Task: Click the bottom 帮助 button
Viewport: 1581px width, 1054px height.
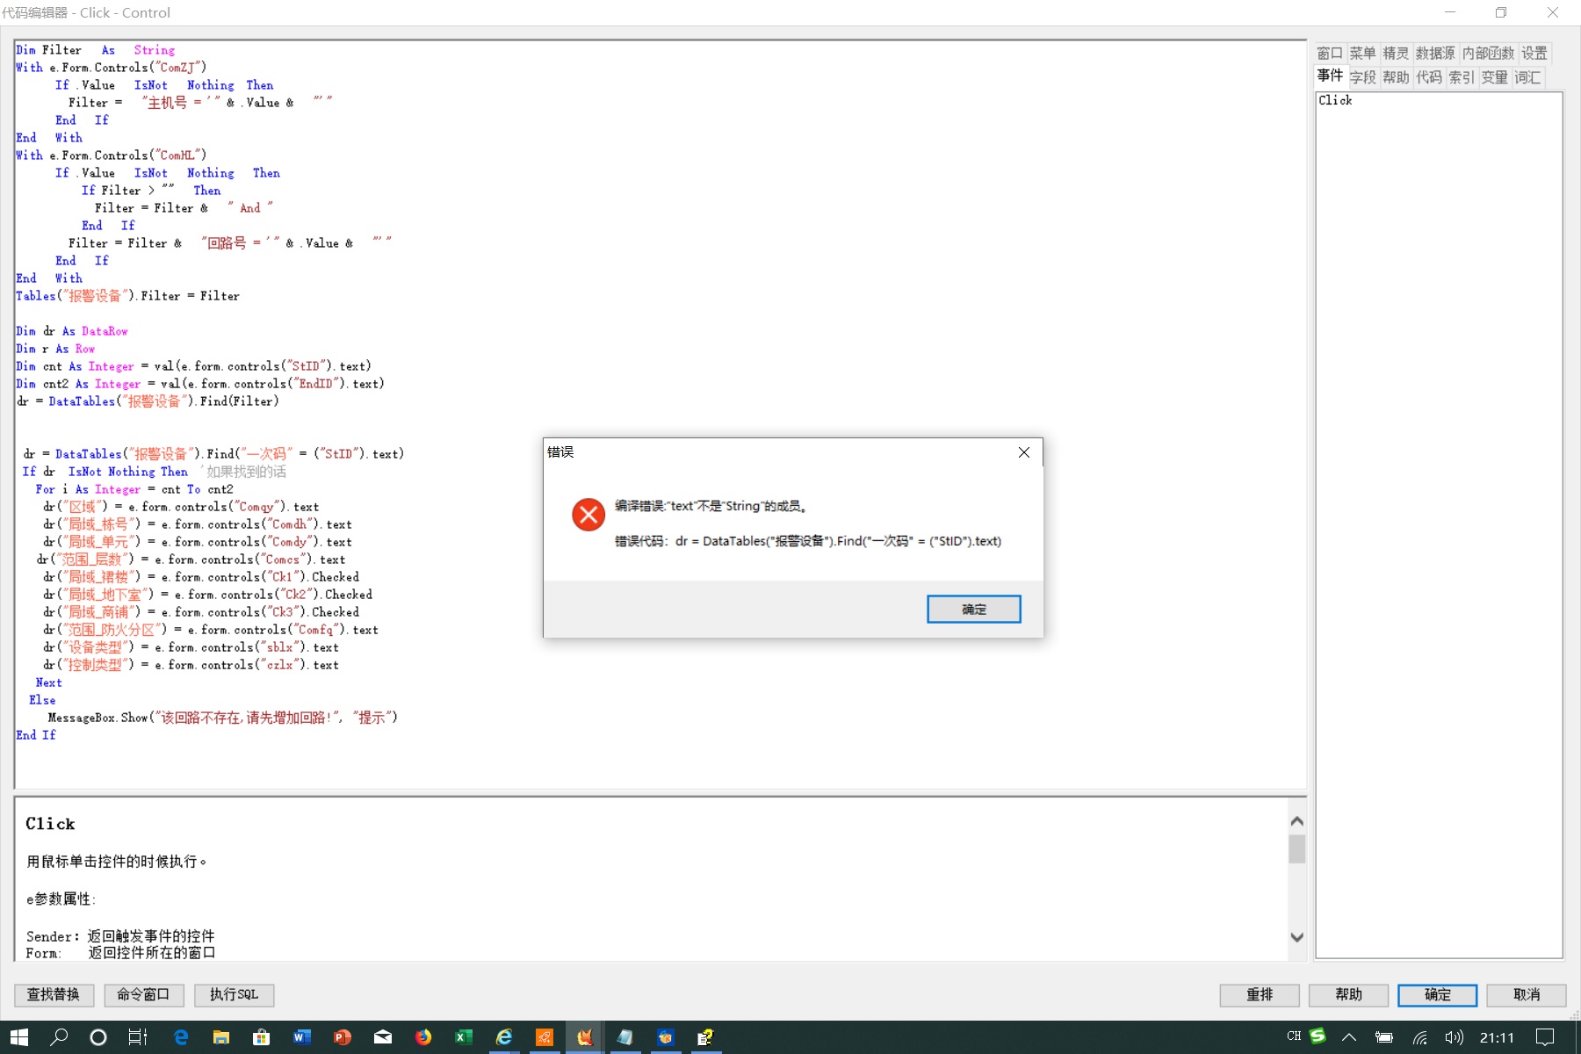Action: coord(1348,994)
